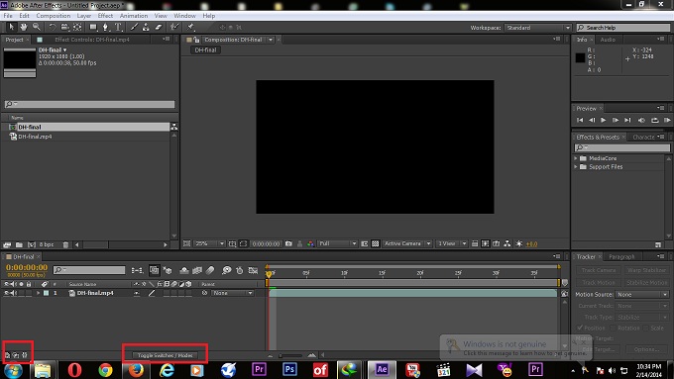674x379 pixels.
Task: Select the Selection arrow tool
Action: [x=12, y=27]
